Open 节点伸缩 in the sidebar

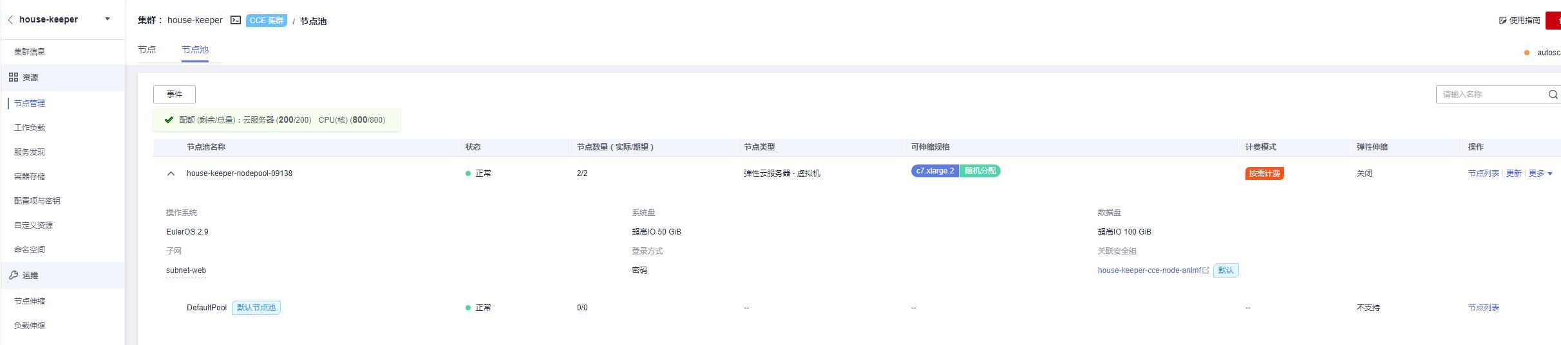30,301
